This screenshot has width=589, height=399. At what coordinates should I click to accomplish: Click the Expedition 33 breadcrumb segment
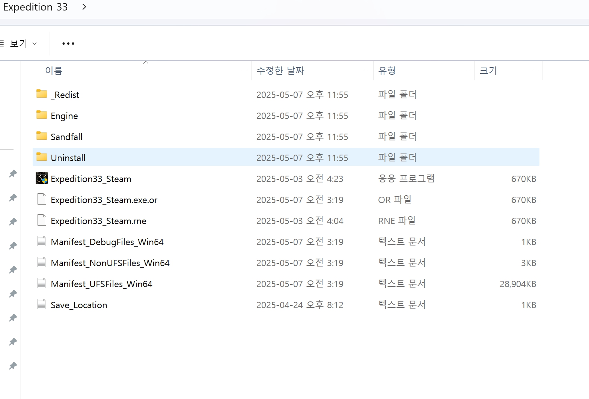35,7
